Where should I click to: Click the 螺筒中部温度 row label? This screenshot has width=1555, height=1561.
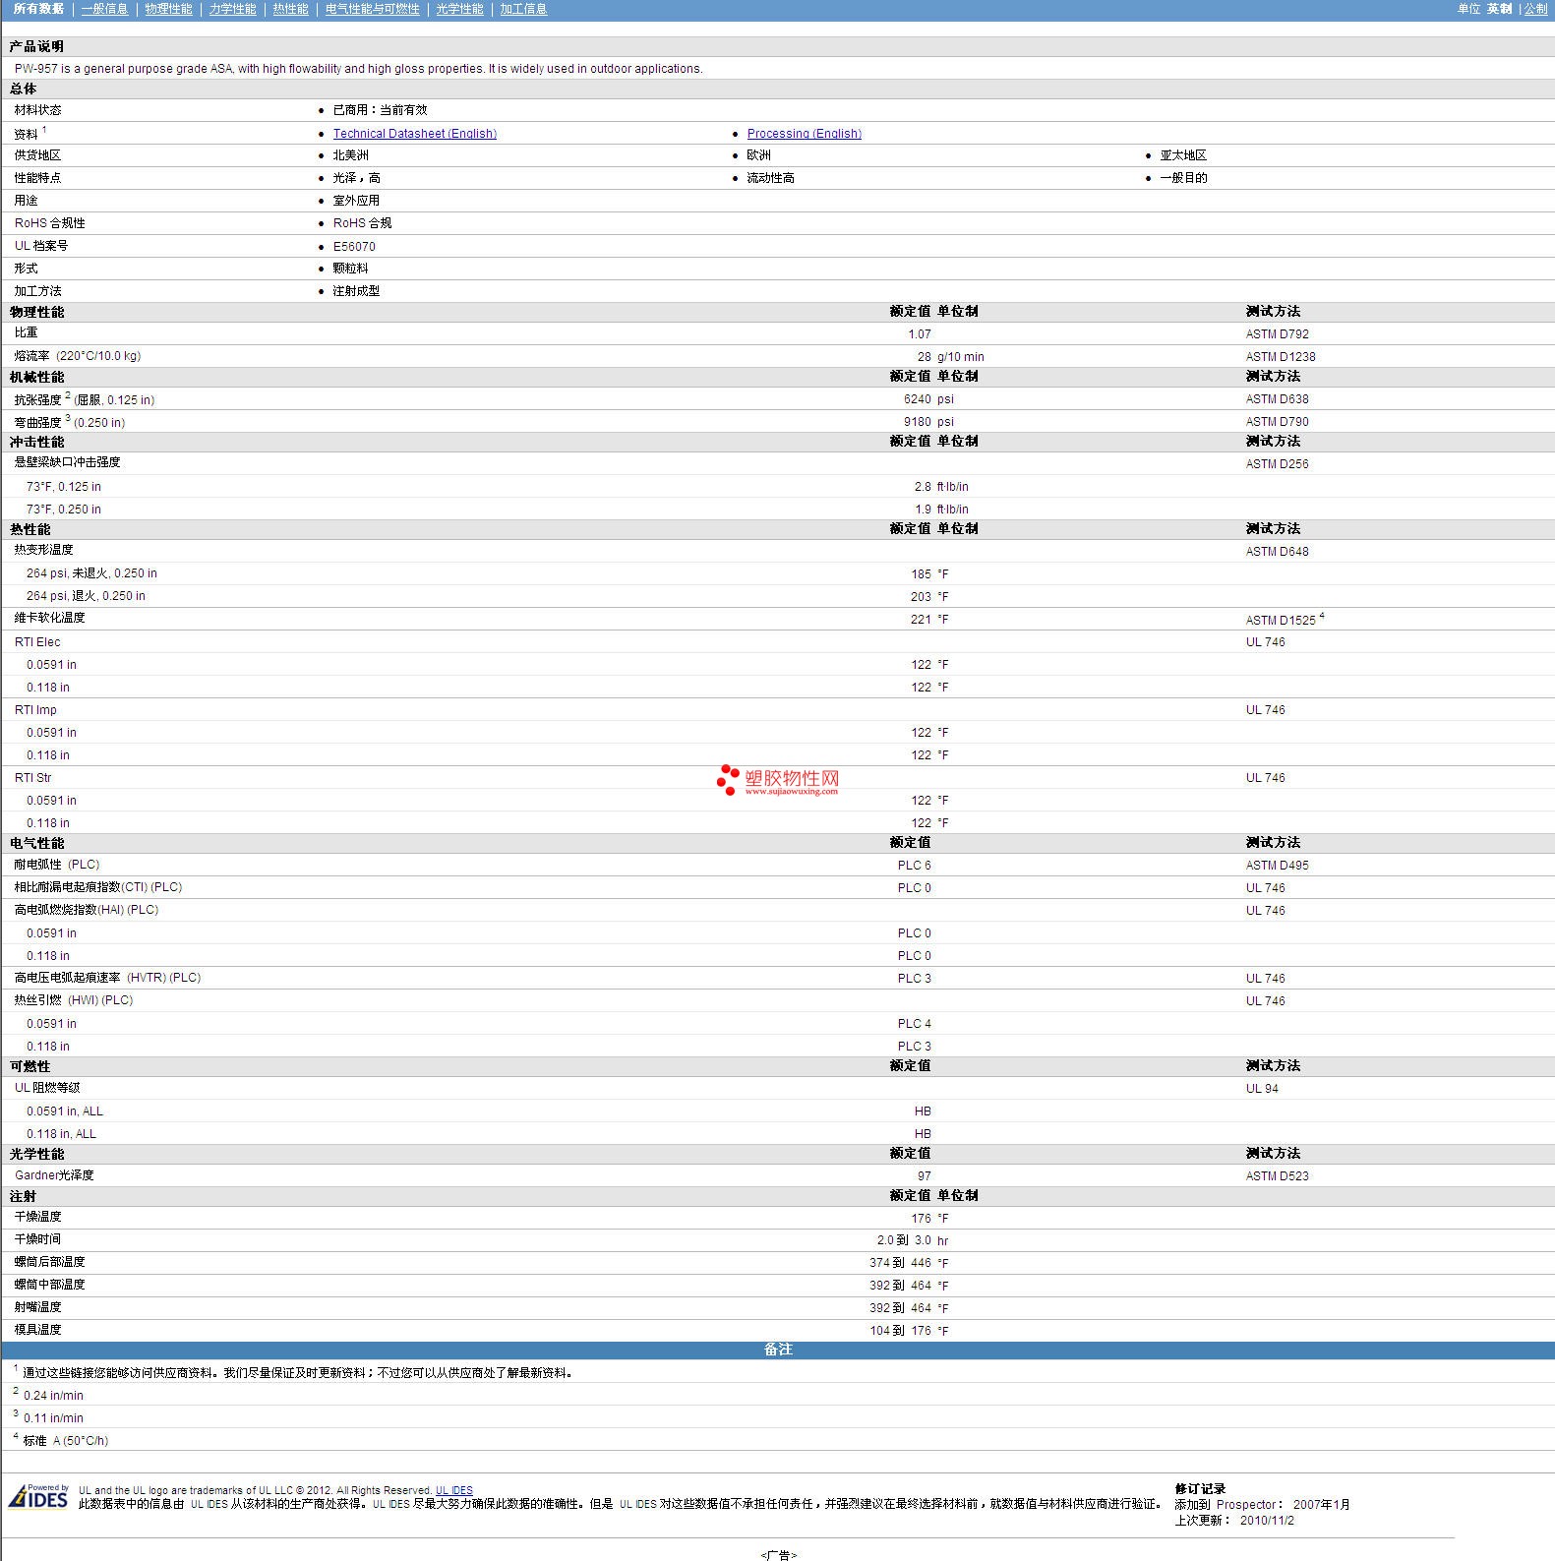tap(49, 1285)
